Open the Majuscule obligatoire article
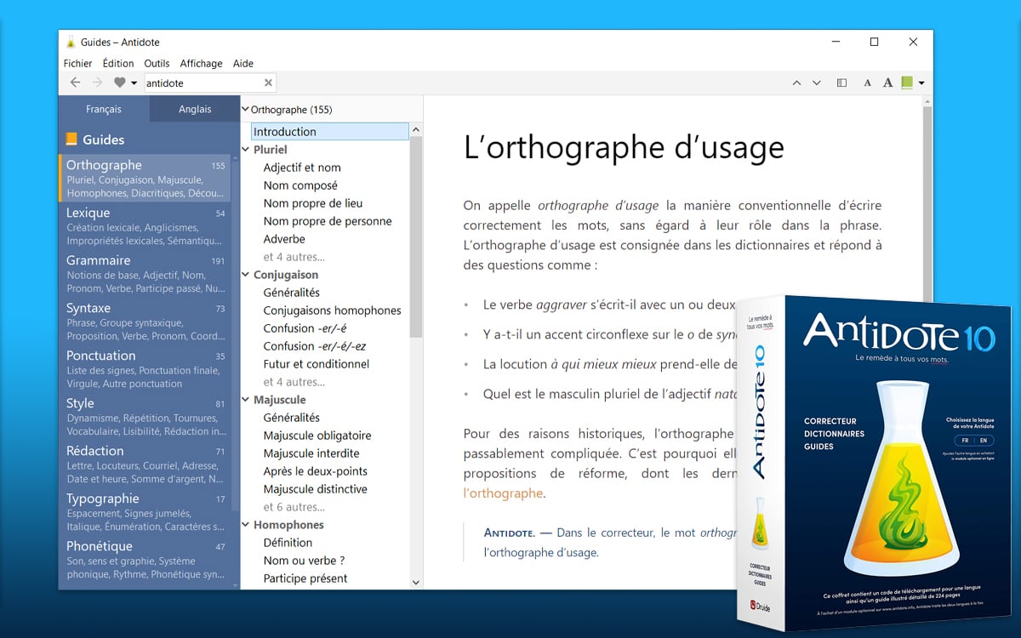 coord(317,436)
